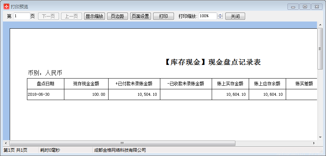Click horizontal scrollbar left arrow

[6, 143]
